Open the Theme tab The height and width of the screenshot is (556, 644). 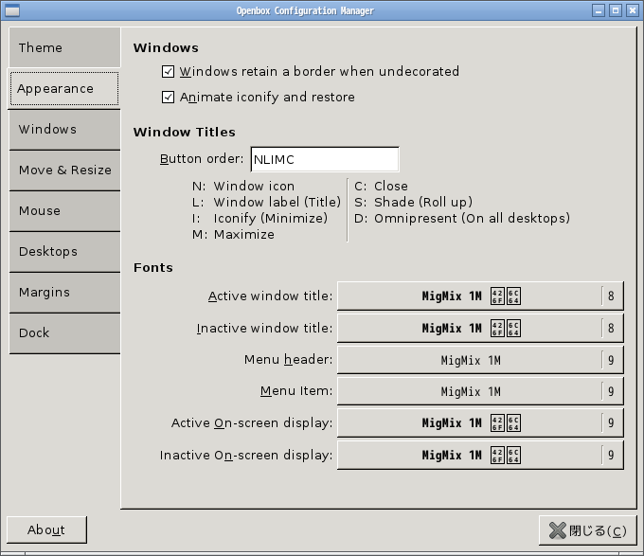coord(64,47)
